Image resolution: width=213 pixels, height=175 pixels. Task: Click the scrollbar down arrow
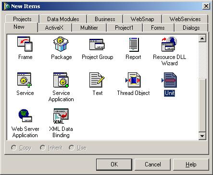coord(202,136)
